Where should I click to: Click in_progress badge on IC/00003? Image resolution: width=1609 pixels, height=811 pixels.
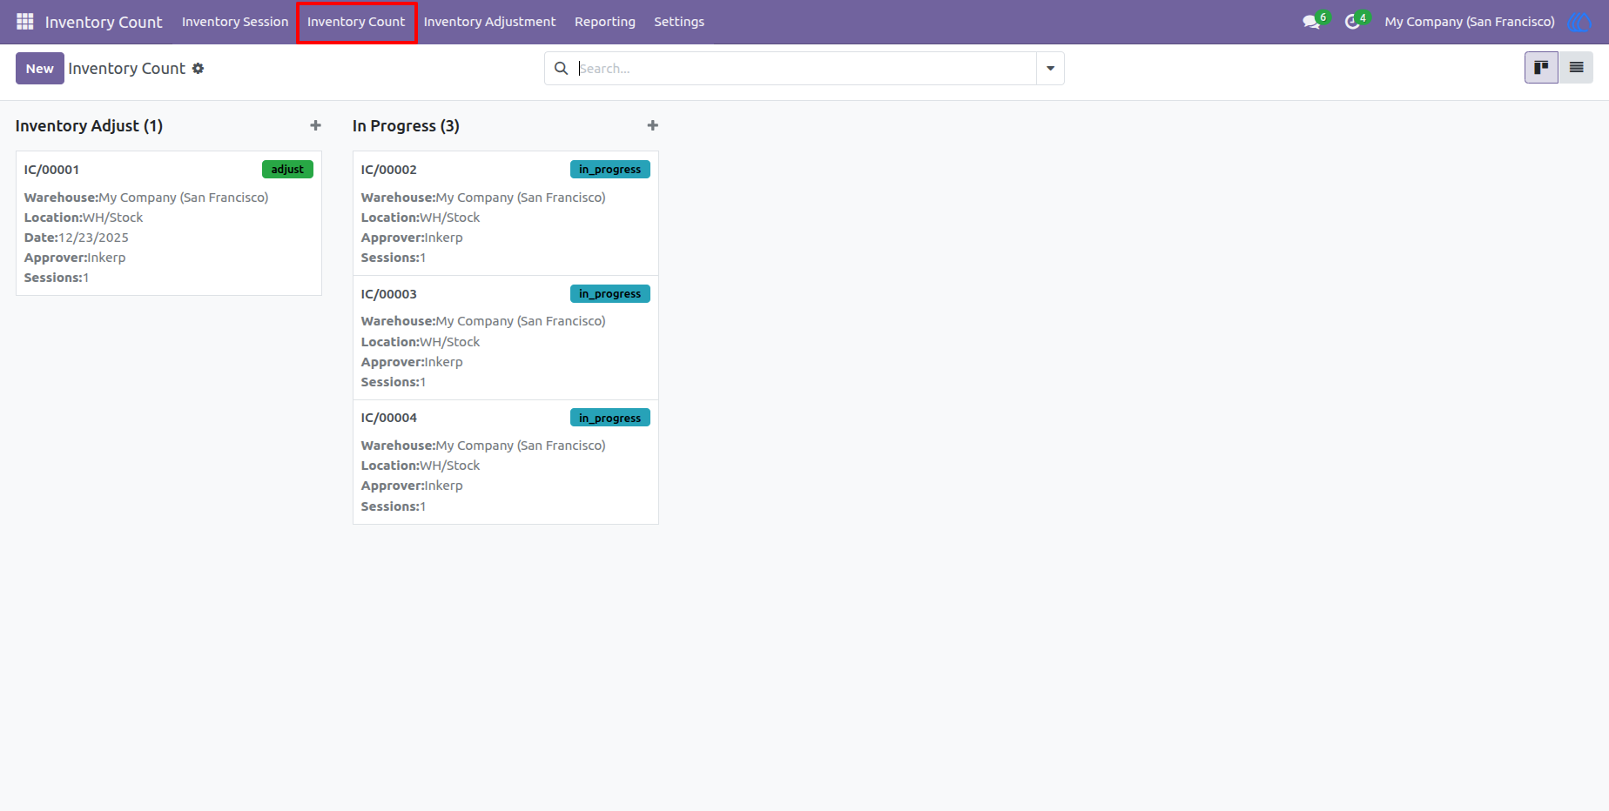pyautogui.click(x=609, y=293)
